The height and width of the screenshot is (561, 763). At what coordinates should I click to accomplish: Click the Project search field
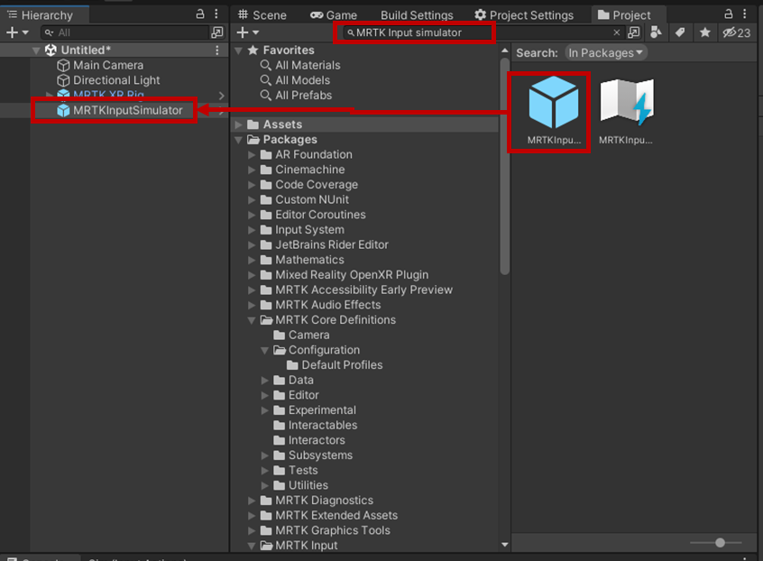[x=477, y=32]
